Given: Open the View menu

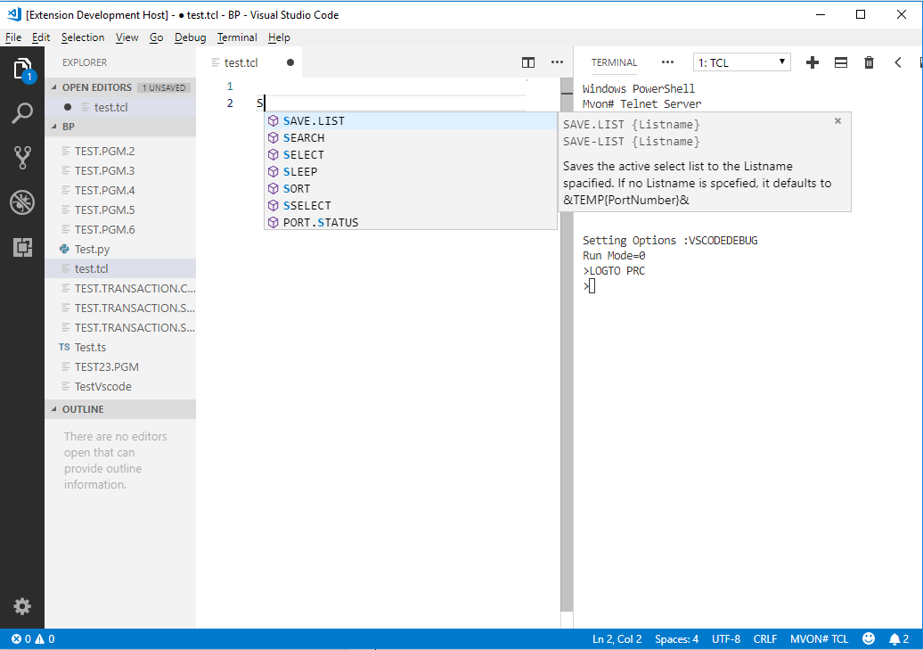Looking at the screenshot, I should pyautogui.click(x=127, y=37).
